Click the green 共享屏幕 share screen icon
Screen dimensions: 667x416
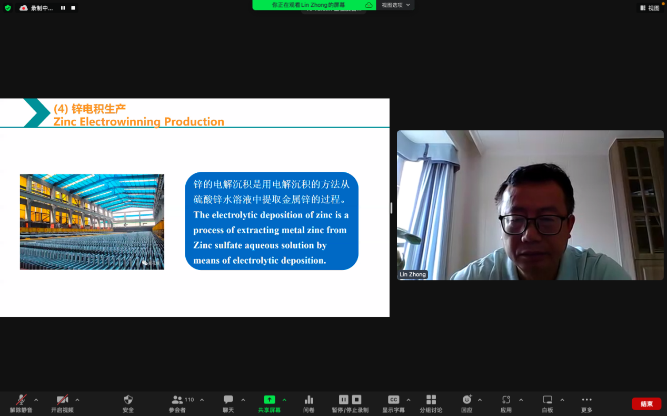(x=270, y=400)
